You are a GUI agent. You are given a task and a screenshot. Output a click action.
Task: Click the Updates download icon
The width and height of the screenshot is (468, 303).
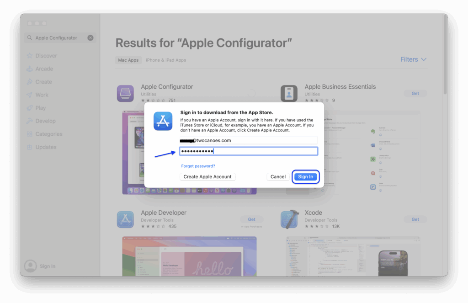tap(30, 147)
